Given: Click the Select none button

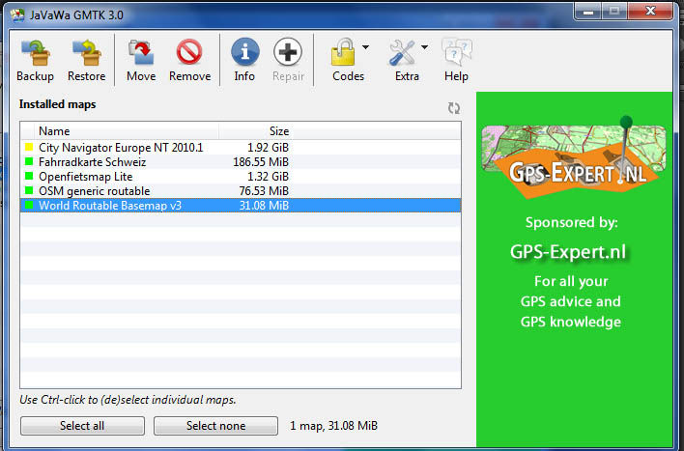Looking at the screenshot, I should pos(215,426).
